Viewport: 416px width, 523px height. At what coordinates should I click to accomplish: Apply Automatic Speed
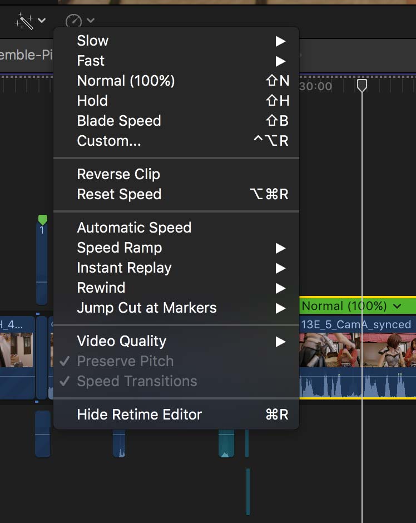coord(176,228)
